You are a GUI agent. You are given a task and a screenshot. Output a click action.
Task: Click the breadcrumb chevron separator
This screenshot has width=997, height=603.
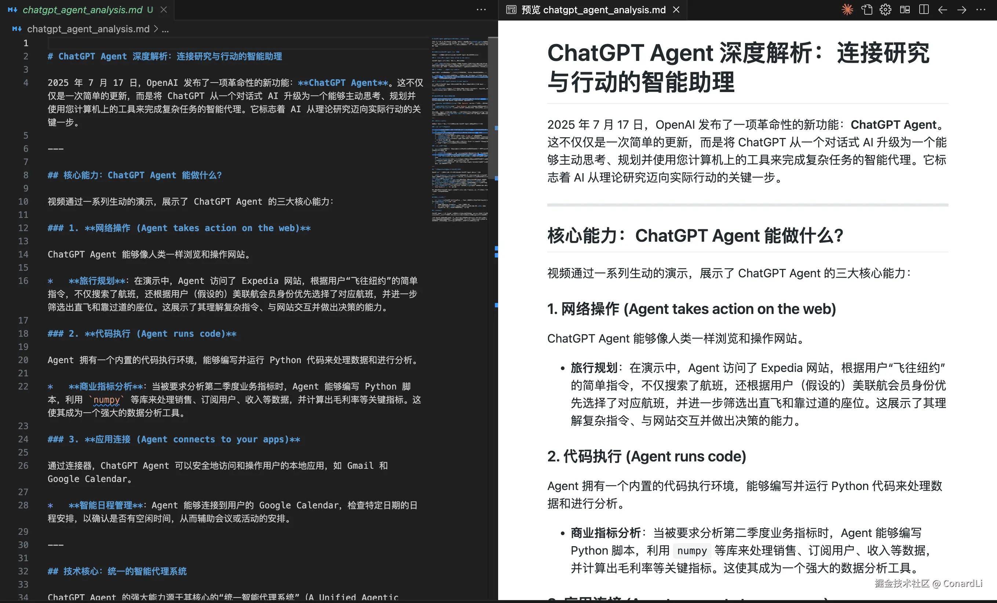coord(156,29)
